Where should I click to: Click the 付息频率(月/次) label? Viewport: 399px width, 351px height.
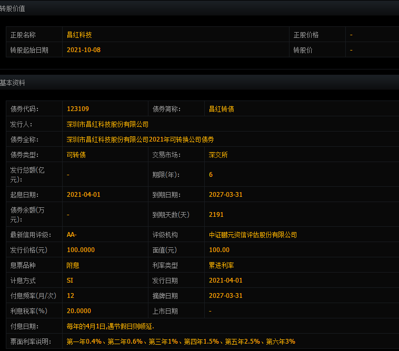pyautogui.click(x=33, y=296)
